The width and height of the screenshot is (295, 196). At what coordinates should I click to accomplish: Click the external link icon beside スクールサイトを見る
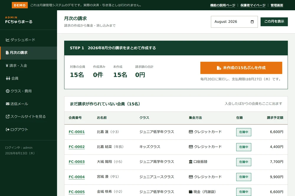(8, 117)
